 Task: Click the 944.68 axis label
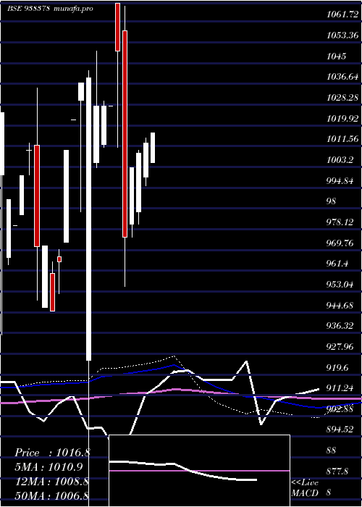point(341,306)
